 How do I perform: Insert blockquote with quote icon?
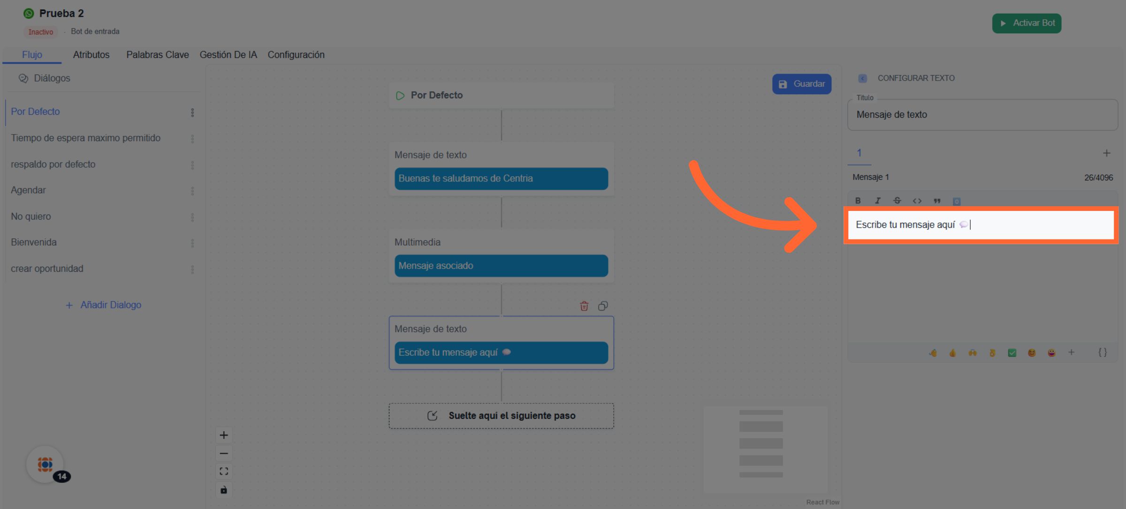[937, 201]
